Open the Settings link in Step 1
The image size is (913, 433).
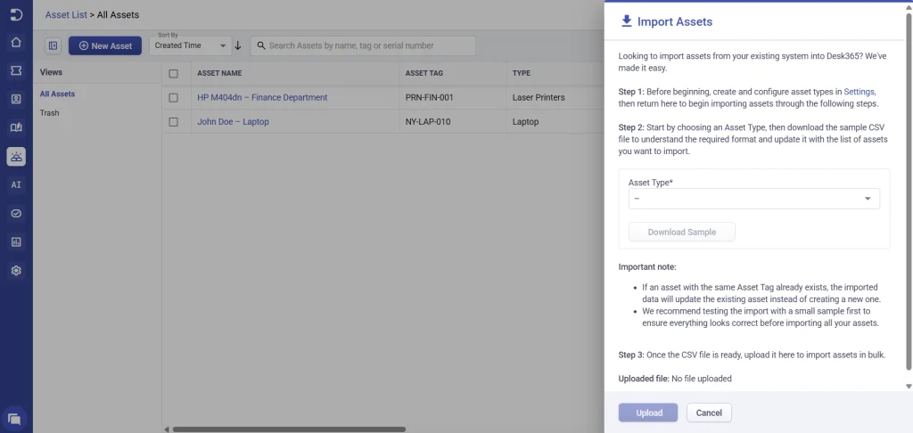(859, 92)
